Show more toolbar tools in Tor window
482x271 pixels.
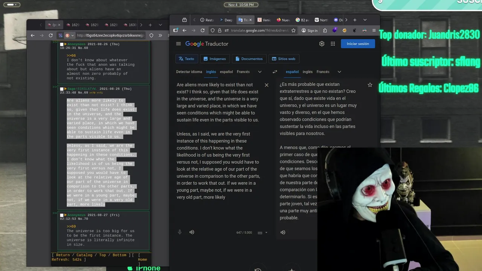click(160, 35)
